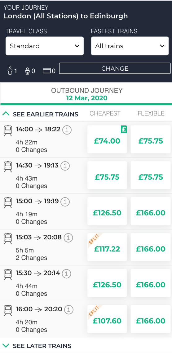Click the adult passenger count icon
The image size is (172, 353).
tap(10, 71)
